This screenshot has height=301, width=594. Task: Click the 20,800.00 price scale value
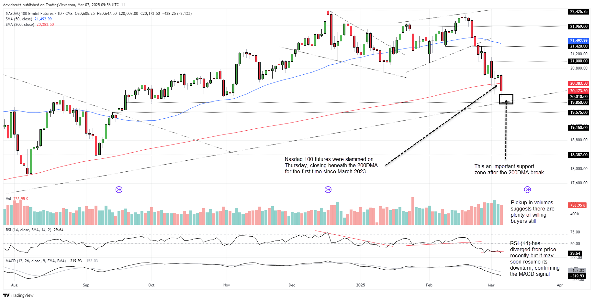579,68
